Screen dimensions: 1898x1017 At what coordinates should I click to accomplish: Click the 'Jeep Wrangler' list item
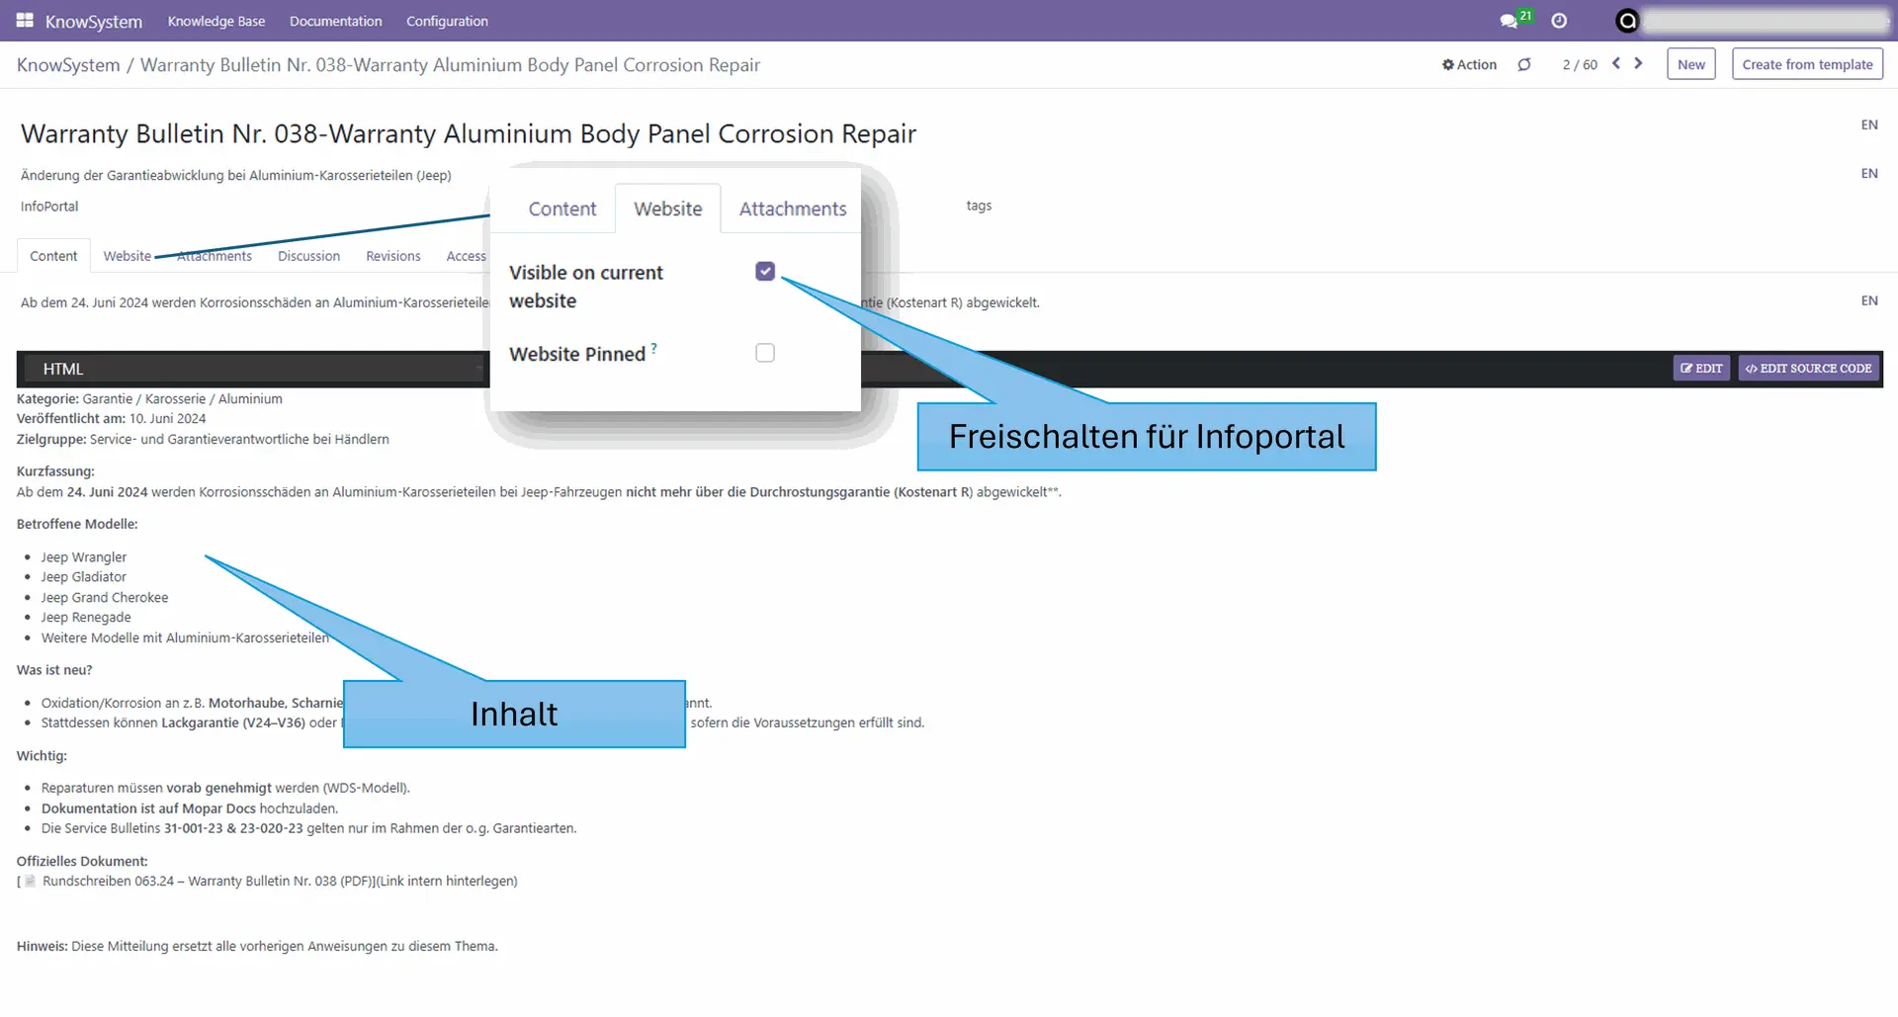click(84, 557)
